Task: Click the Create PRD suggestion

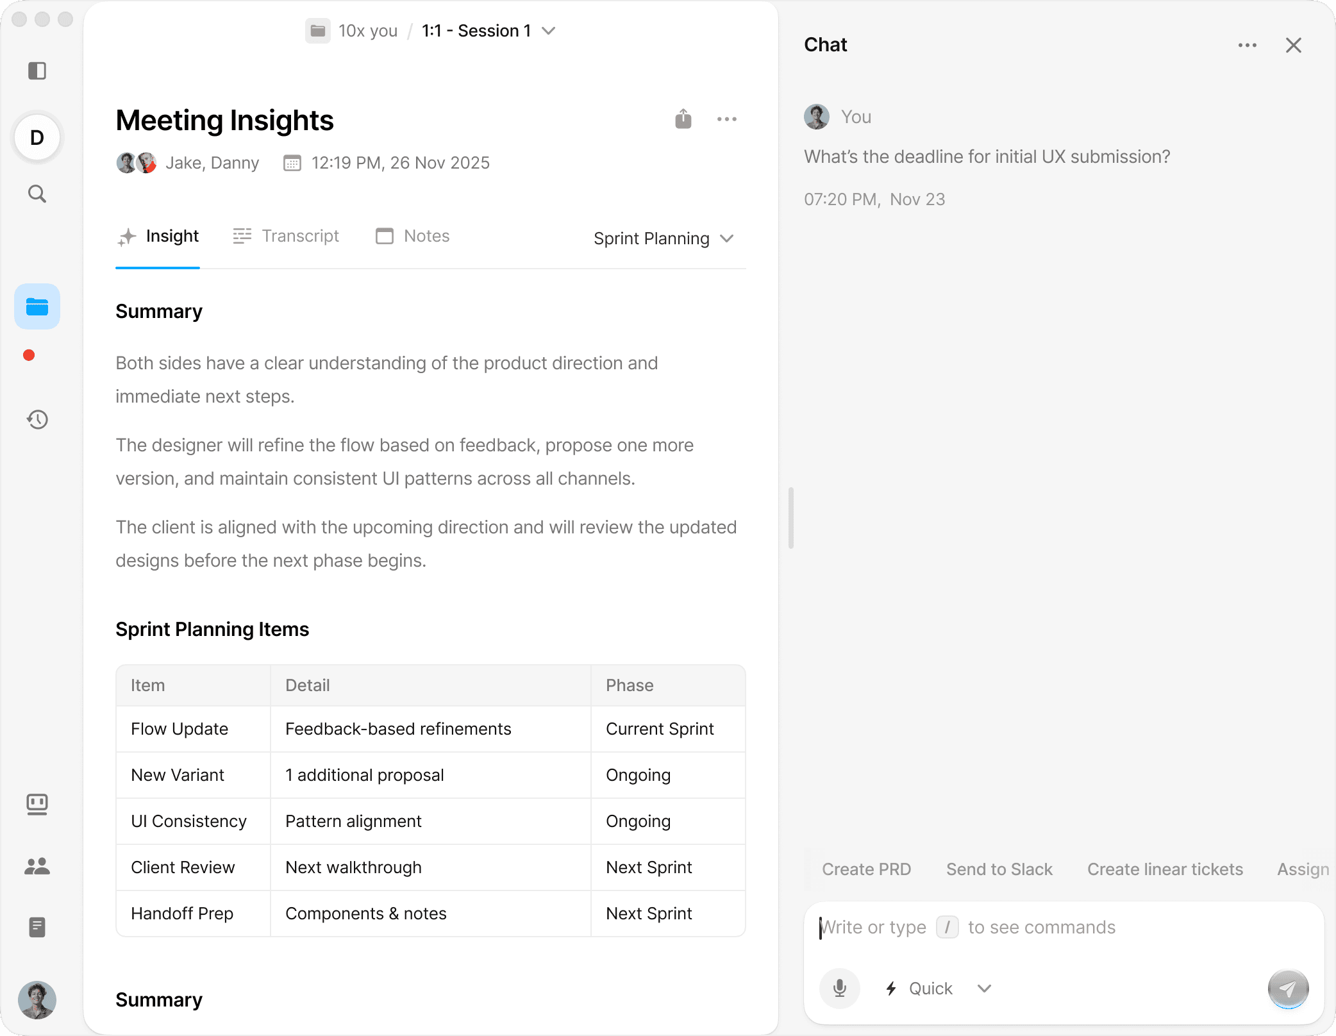Action: click(x=866, y=869)
